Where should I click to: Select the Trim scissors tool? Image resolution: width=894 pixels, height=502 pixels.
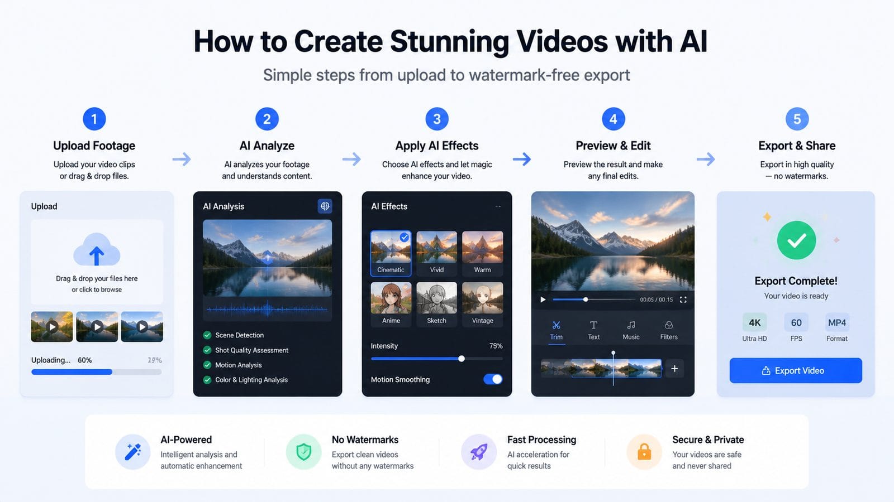[557, 330]
